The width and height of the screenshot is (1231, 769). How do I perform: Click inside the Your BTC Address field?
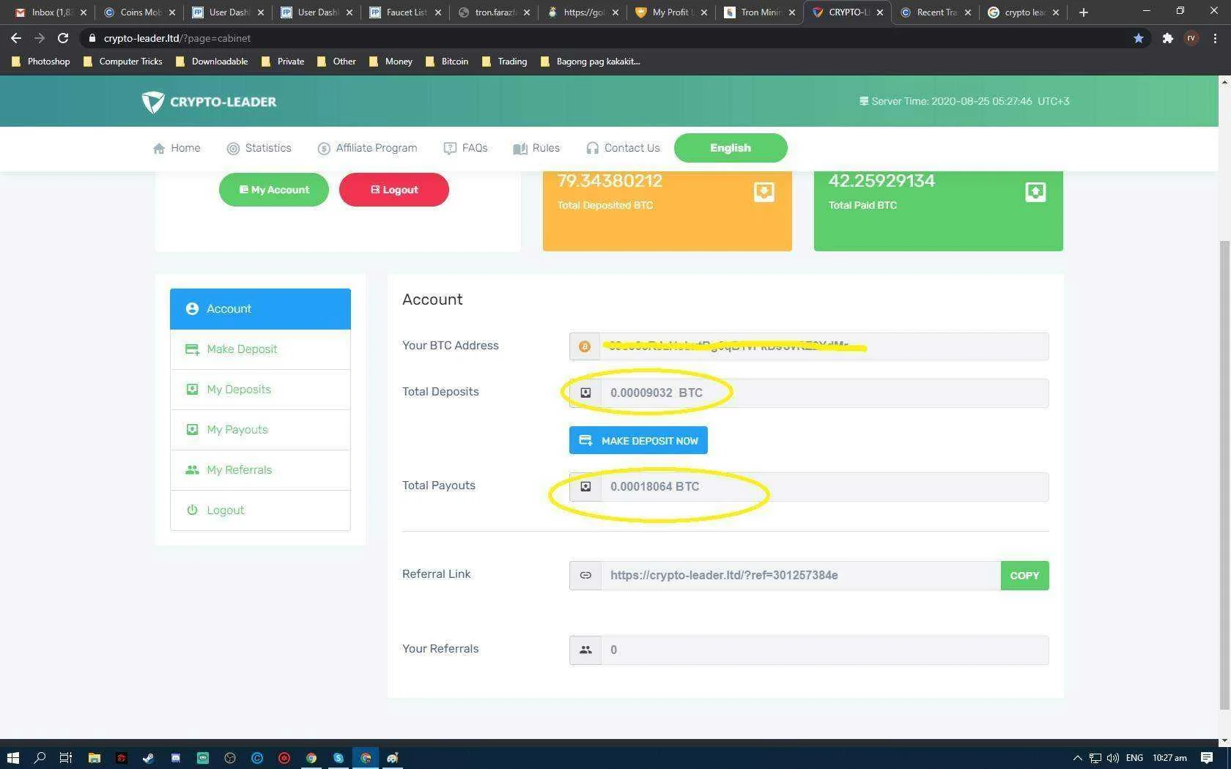point(824,346)
